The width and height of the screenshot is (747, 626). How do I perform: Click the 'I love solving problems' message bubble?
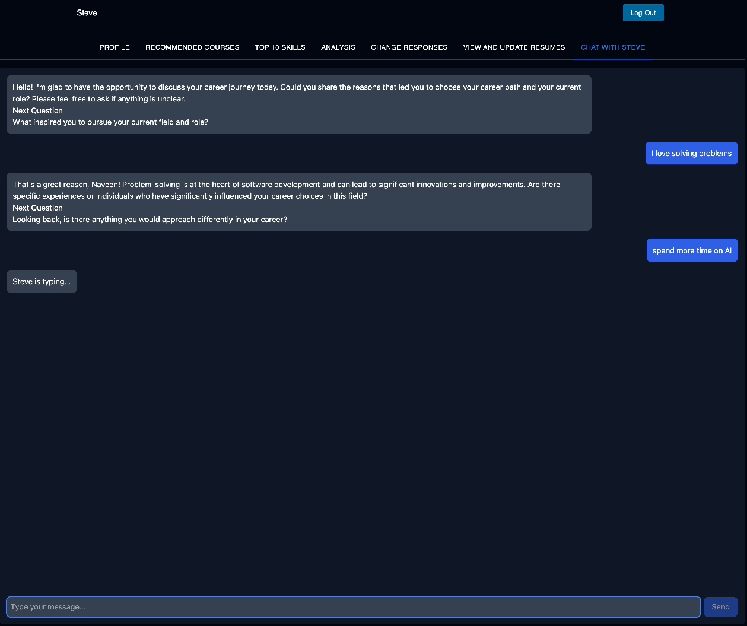(x=691, y=154)
